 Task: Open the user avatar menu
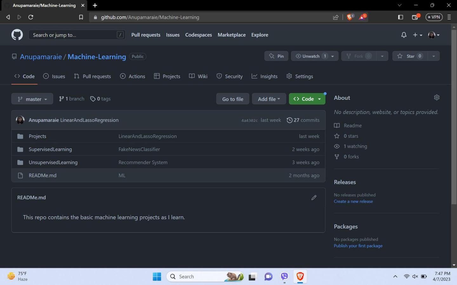434,35
